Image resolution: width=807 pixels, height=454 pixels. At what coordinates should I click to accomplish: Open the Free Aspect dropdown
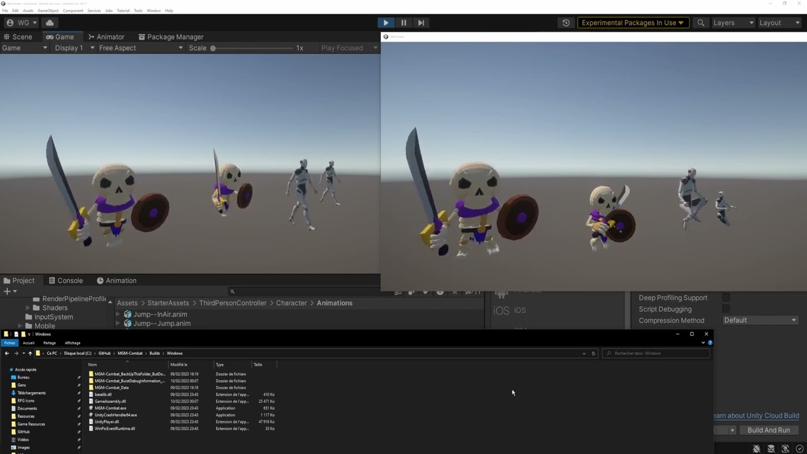click(139, 47)
